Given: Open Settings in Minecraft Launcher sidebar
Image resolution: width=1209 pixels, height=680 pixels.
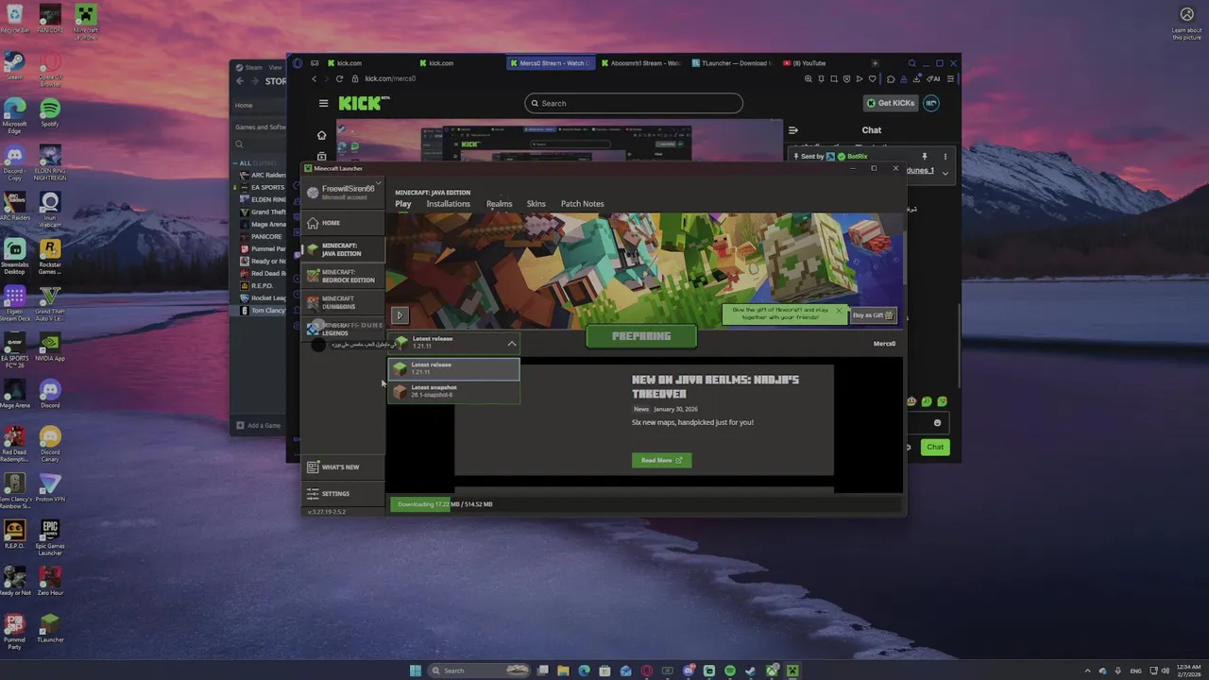Looking at the screenshot, I should coord(342,493).
